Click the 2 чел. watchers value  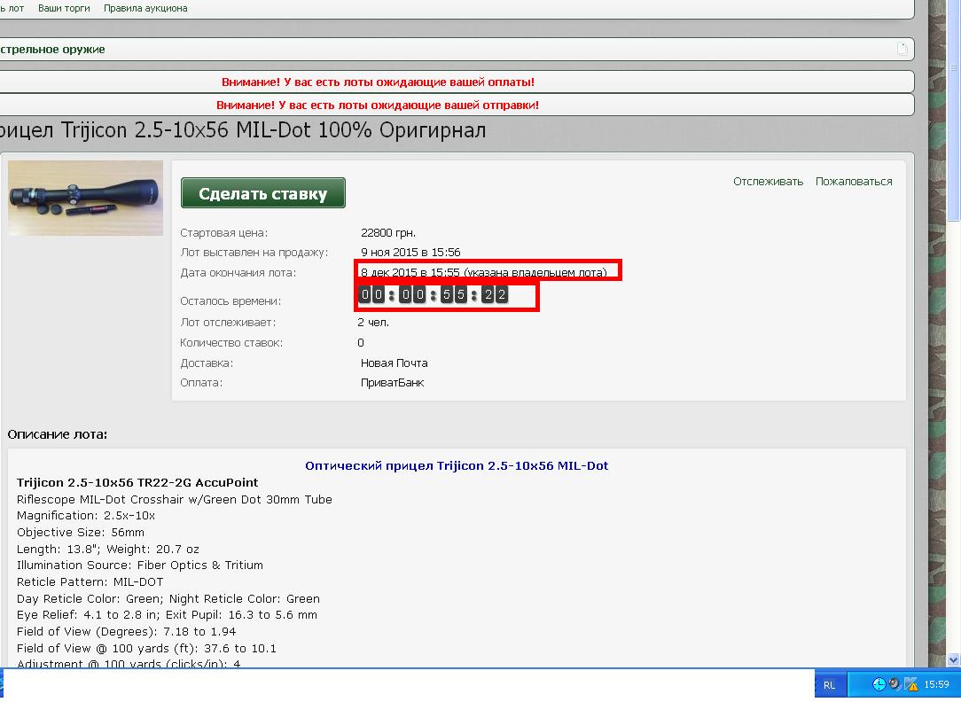coord(373,323)
